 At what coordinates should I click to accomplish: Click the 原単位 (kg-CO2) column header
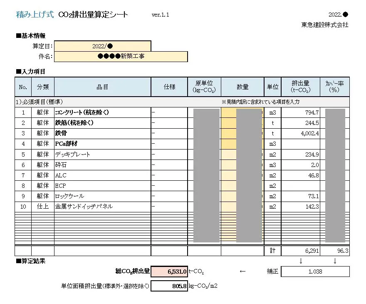coord(204,87)
